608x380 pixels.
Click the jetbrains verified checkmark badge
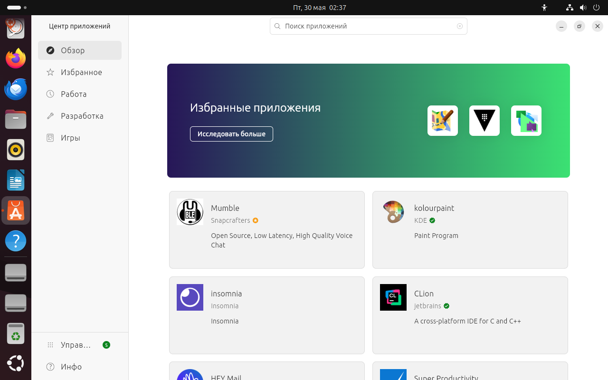click(x=446, y=306)
